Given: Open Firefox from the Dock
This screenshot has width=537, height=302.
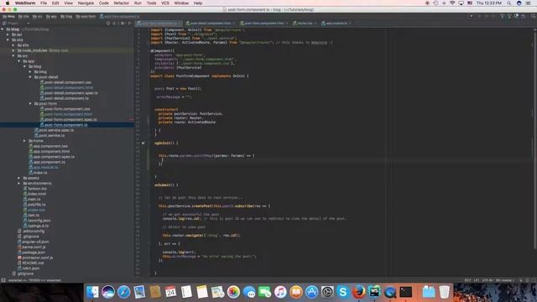Looking at the screenshot, I should (x=358, y=292).
